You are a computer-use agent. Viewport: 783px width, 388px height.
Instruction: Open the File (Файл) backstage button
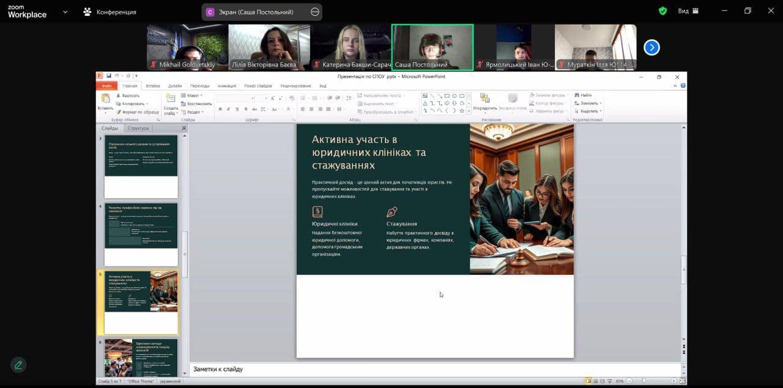click(x=106, y=86)
